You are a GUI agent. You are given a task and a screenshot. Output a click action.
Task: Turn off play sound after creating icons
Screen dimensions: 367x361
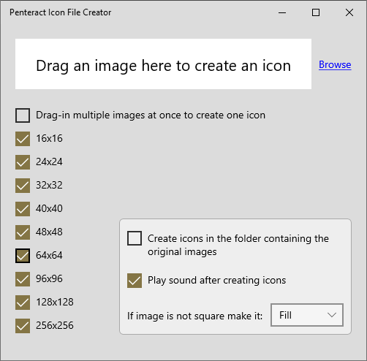click(x=135, y=281)
